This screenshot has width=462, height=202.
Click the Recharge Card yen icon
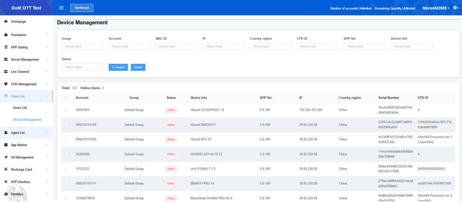(6, 169)
